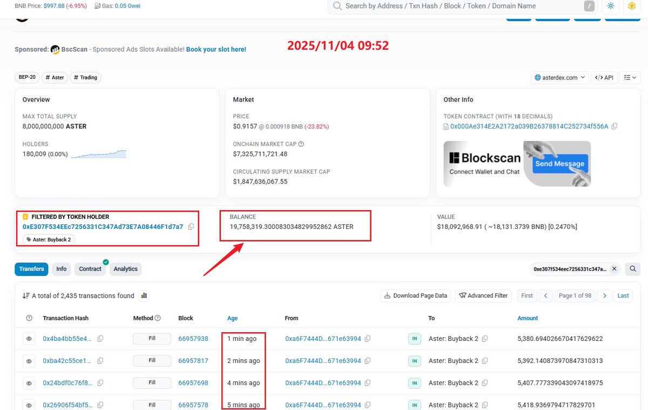Viewport: 648px width, 410px height.
Task: View details eye for 0x24bdf0c76f8 row
Action: (x=29, y=383)
